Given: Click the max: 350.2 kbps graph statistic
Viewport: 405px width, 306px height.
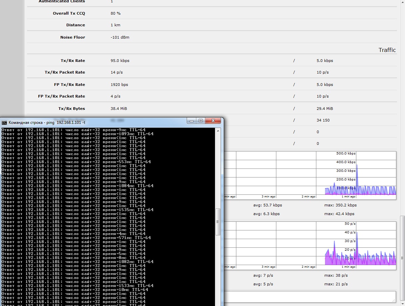Looking at the screenshot, I should click(x=340, y=205).
